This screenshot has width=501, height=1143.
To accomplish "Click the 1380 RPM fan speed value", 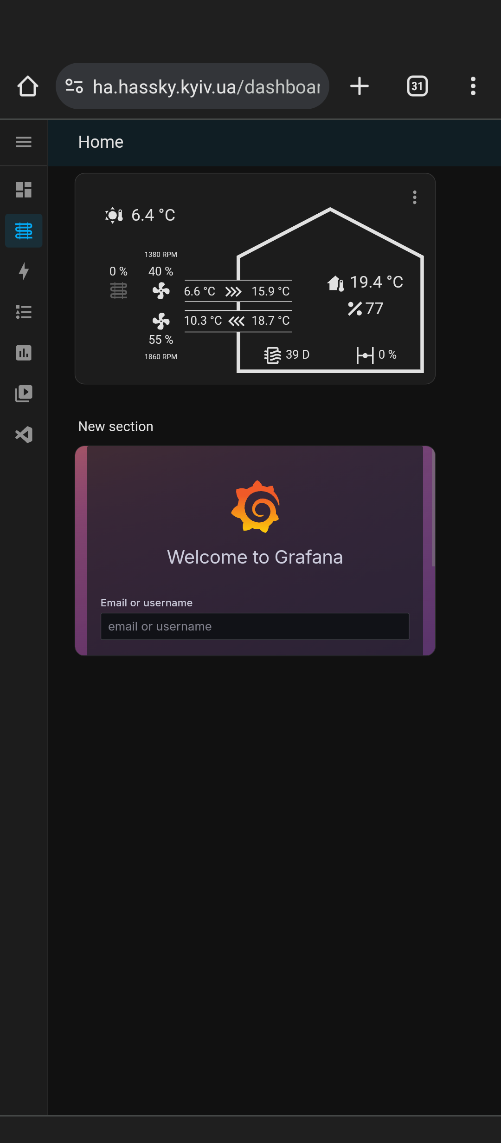I will (x=161, y=255).
